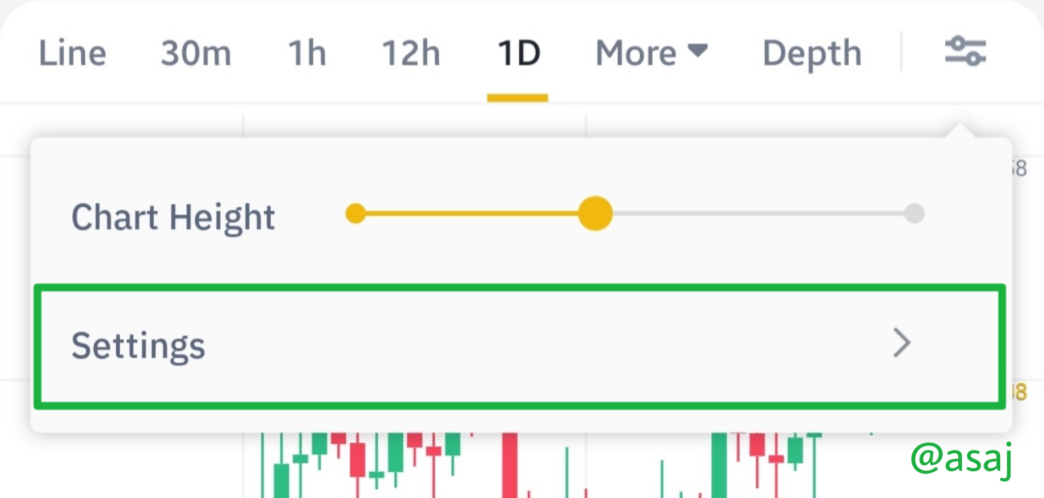
Task: Click the tall red candlestick on chart
Action: [x=509, y=465]
